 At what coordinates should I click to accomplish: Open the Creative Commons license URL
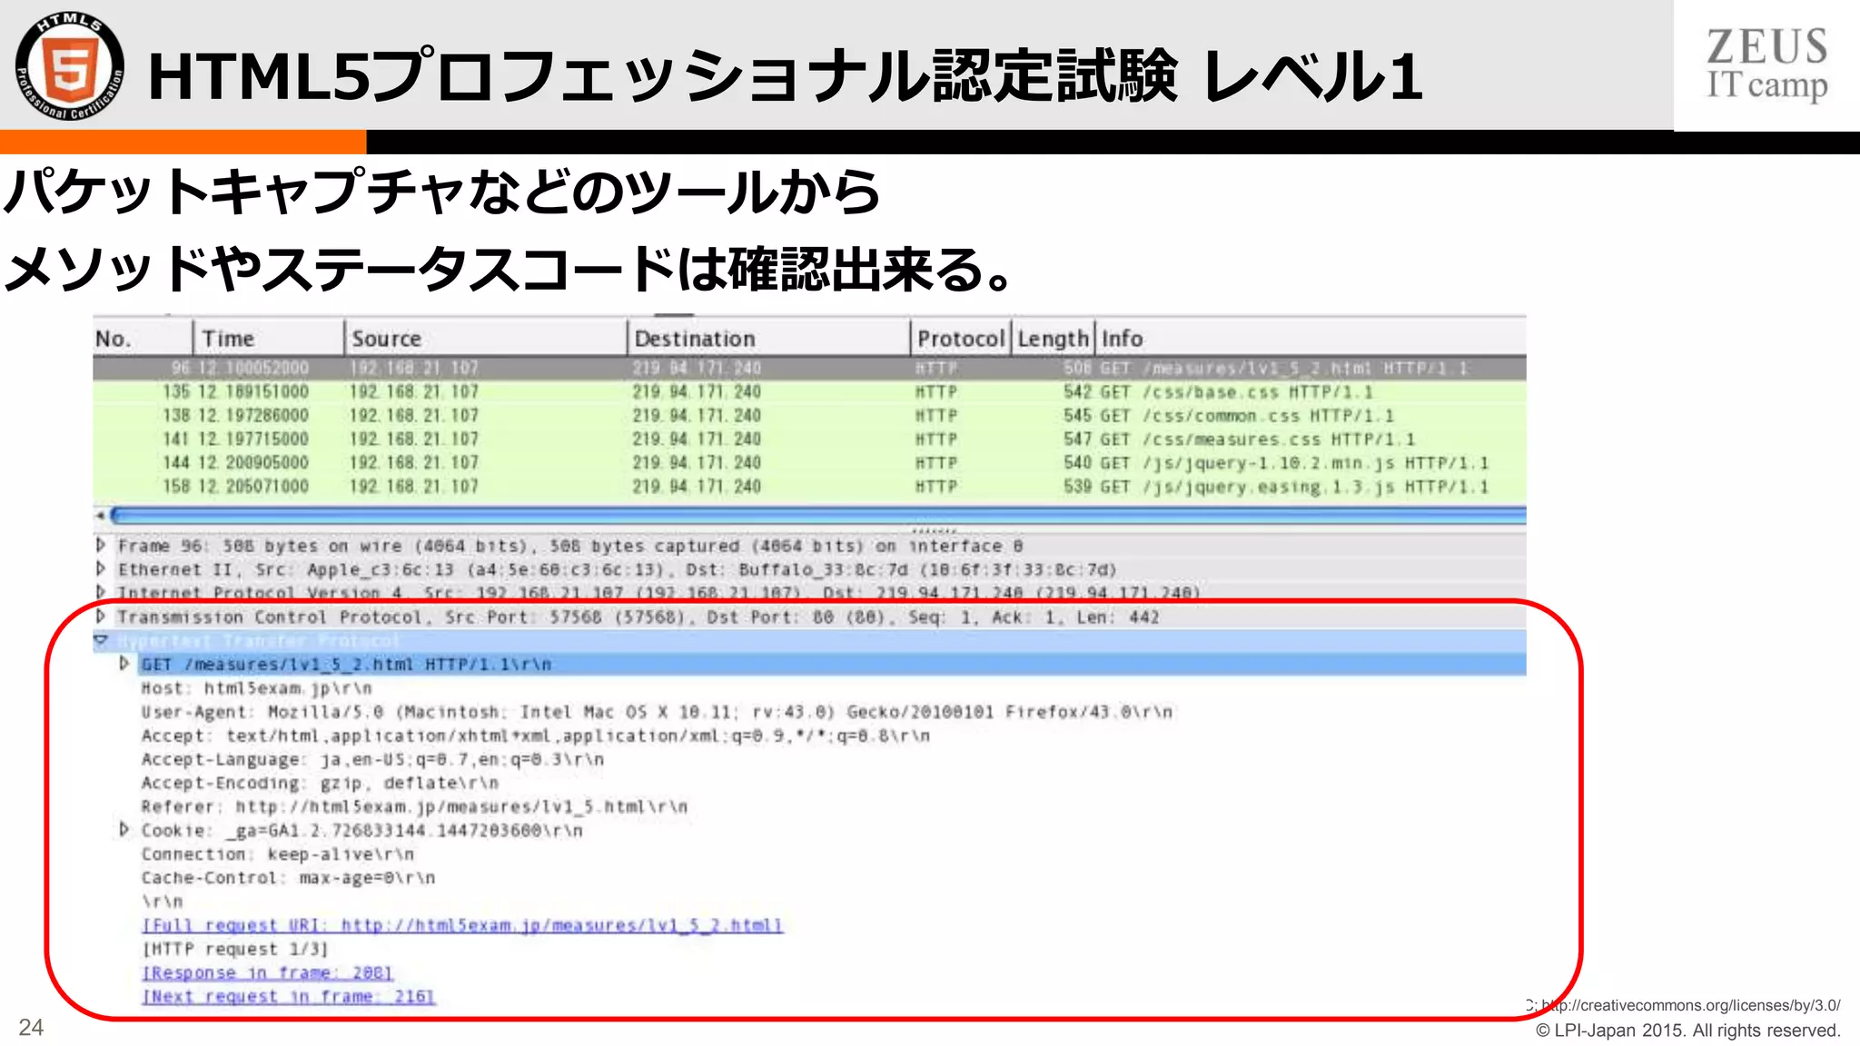coord(1690,1005)
